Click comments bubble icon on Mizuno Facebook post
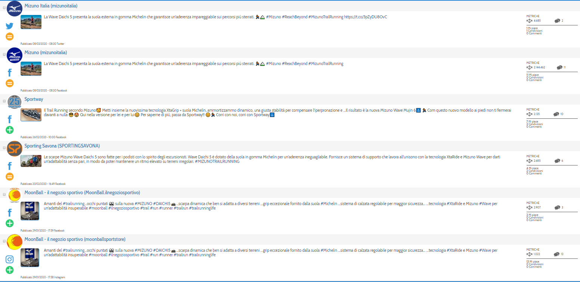The width and height of the screenshot is (580, 282). click(x=559, y=68)
